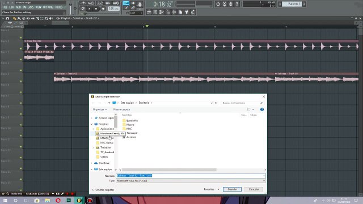Image resolution: width=363 pixels, height=204 pixels.
Task: Select the Zoom tool in Playlist toolbar
Action: pos(47,18)
